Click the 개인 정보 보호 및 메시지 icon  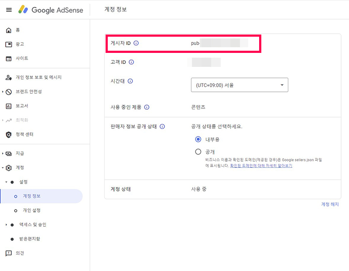[x=8, y=77]
